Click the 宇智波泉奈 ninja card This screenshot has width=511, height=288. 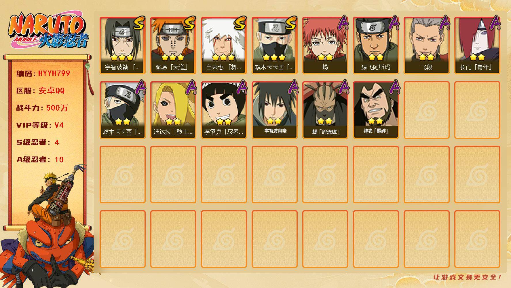(x=274, y=110)
